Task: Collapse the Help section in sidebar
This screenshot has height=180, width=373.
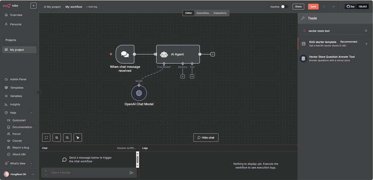Action: [x=31, y=113]
